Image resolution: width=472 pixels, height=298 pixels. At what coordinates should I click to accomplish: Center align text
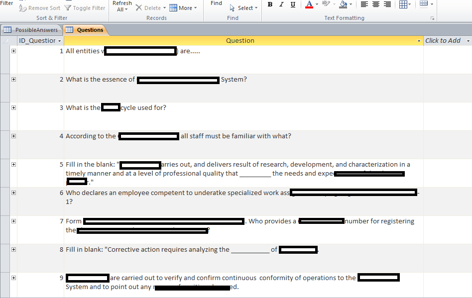coord(376,4)
